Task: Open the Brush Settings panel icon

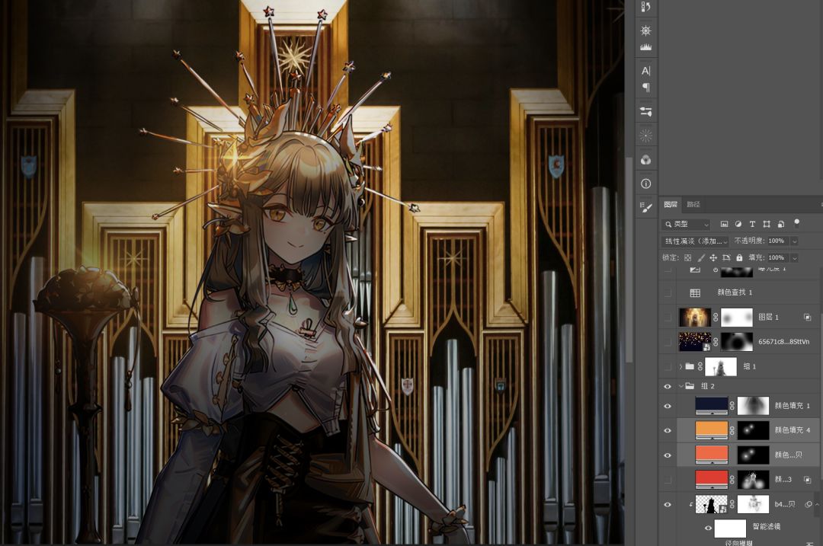Action: point(646,207)
